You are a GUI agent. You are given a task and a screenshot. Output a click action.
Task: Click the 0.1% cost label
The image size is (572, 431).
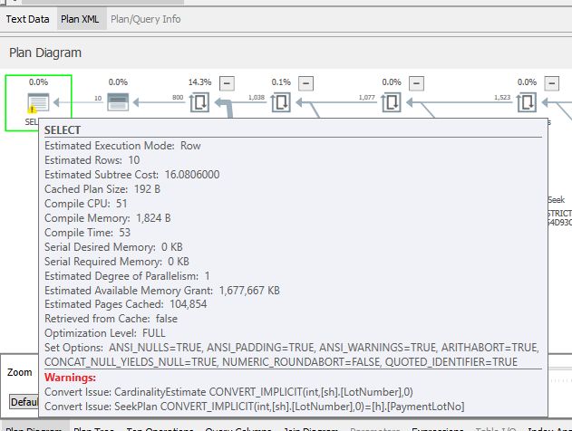(281, 82)
